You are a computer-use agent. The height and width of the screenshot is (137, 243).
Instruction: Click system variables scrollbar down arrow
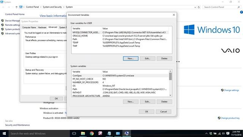[x=170, y=95]
